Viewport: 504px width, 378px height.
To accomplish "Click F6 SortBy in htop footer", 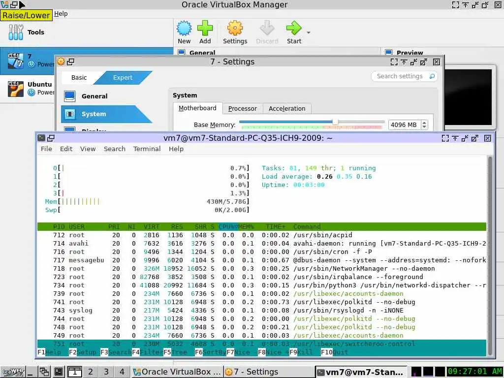I will (x=211, y=352).
